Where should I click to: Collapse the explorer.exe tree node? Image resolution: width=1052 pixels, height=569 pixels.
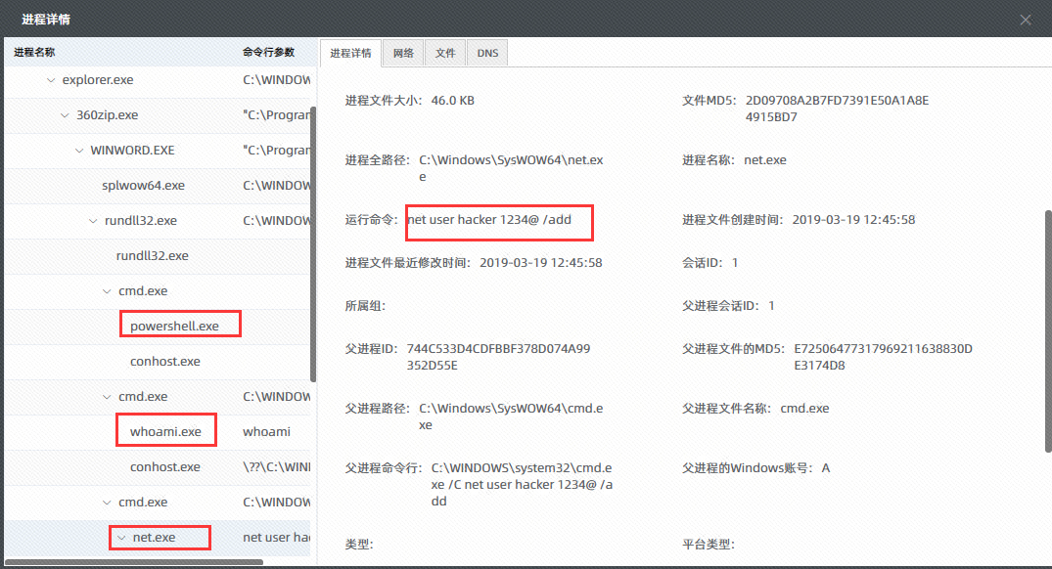click(51, 80)
